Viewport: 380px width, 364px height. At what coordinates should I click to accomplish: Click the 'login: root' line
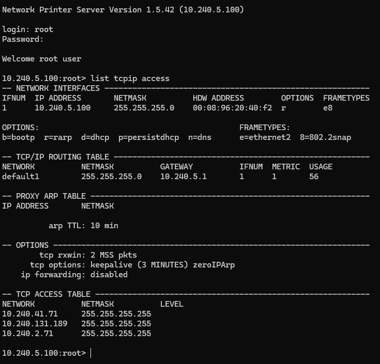coord(27,29)
